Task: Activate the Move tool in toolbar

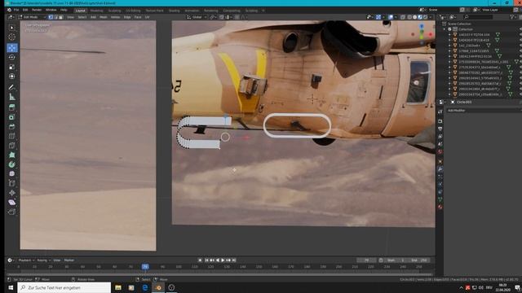Action: (x=12, y=48)
